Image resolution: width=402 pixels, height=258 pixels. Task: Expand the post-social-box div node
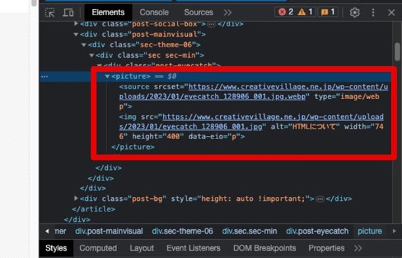76,24
